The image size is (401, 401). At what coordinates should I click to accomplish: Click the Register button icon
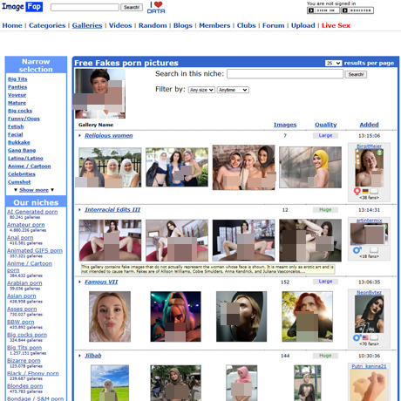357,10
